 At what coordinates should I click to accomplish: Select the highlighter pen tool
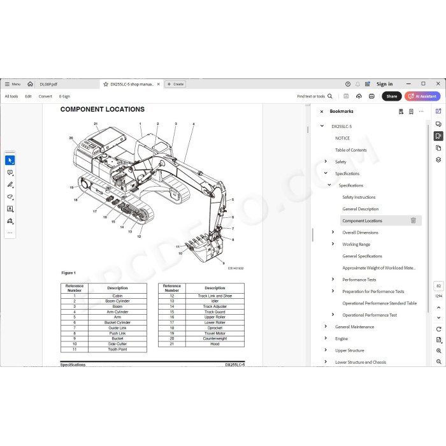point(10,185)
